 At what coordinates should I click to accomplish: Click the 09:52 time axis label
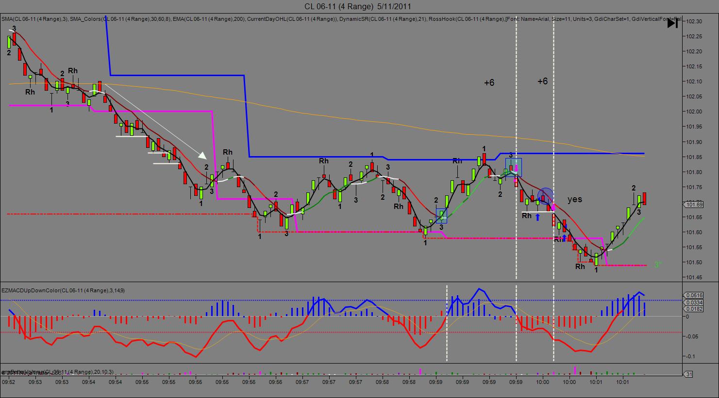[8, 382]
